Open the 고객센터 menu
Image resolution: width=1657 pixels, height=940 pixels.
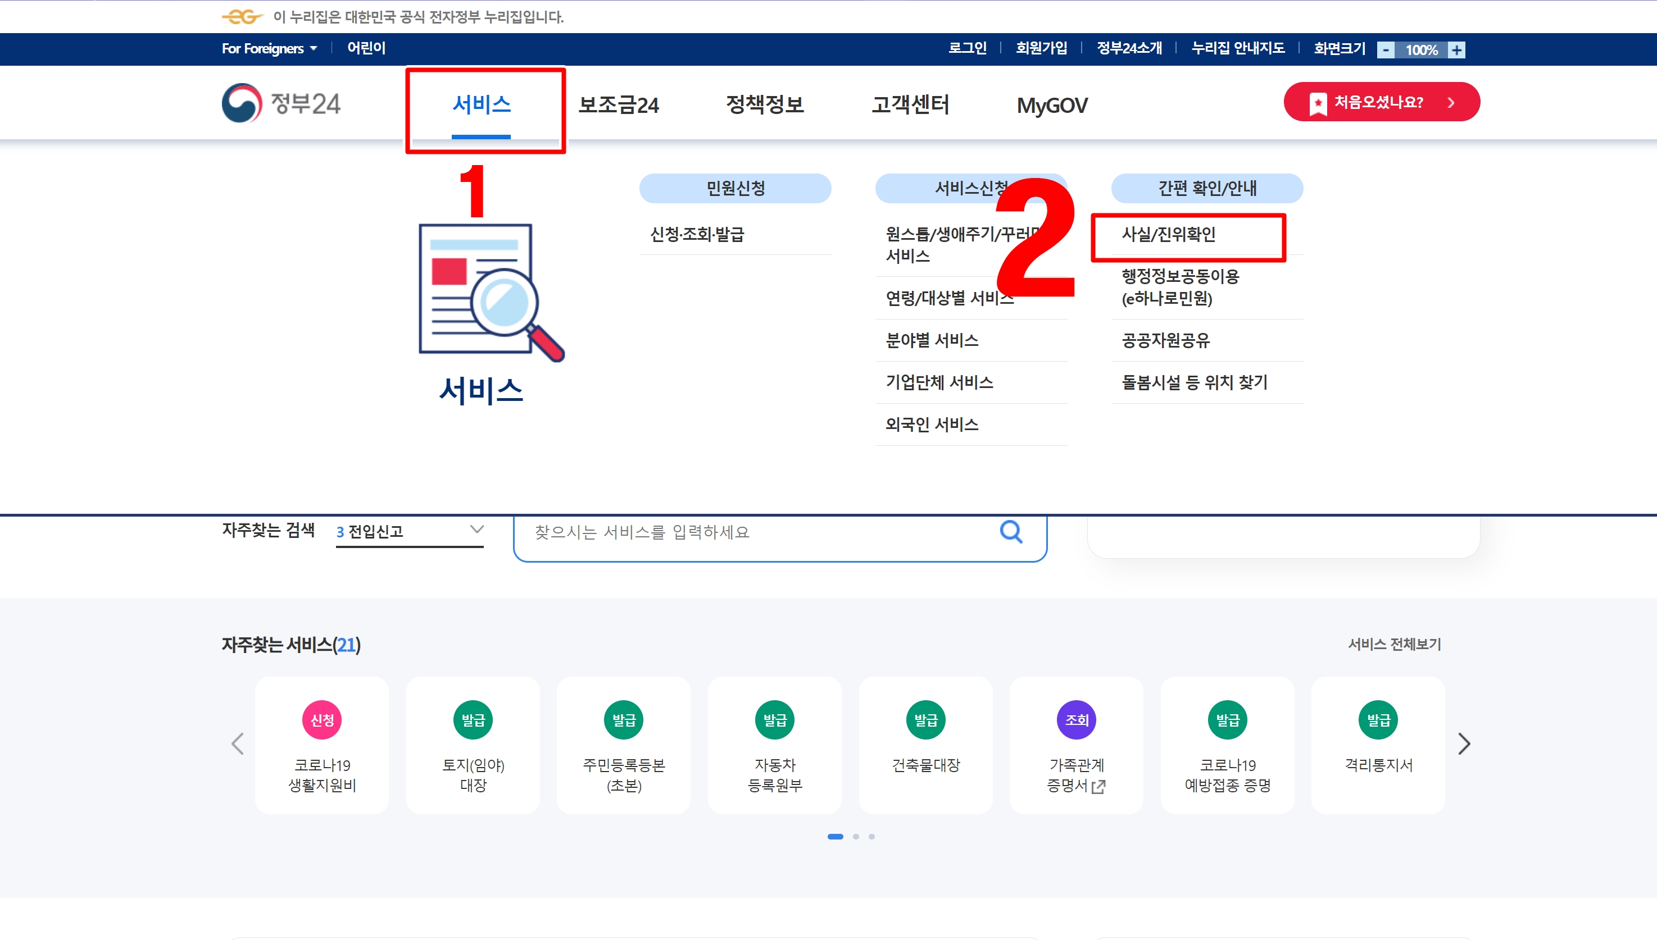click(x=910, y=104)
